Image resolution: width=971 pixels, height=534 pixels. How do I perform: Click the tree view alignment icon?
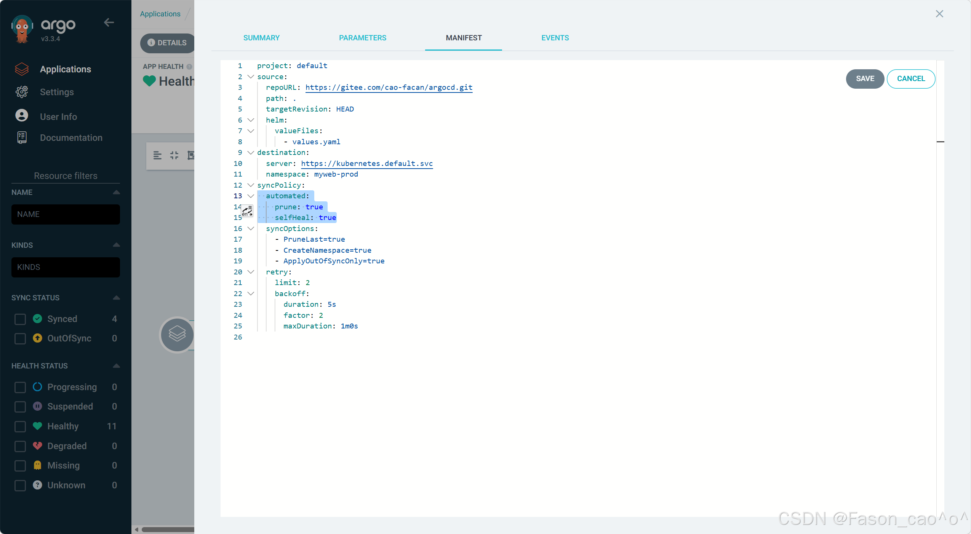[157, 155]
